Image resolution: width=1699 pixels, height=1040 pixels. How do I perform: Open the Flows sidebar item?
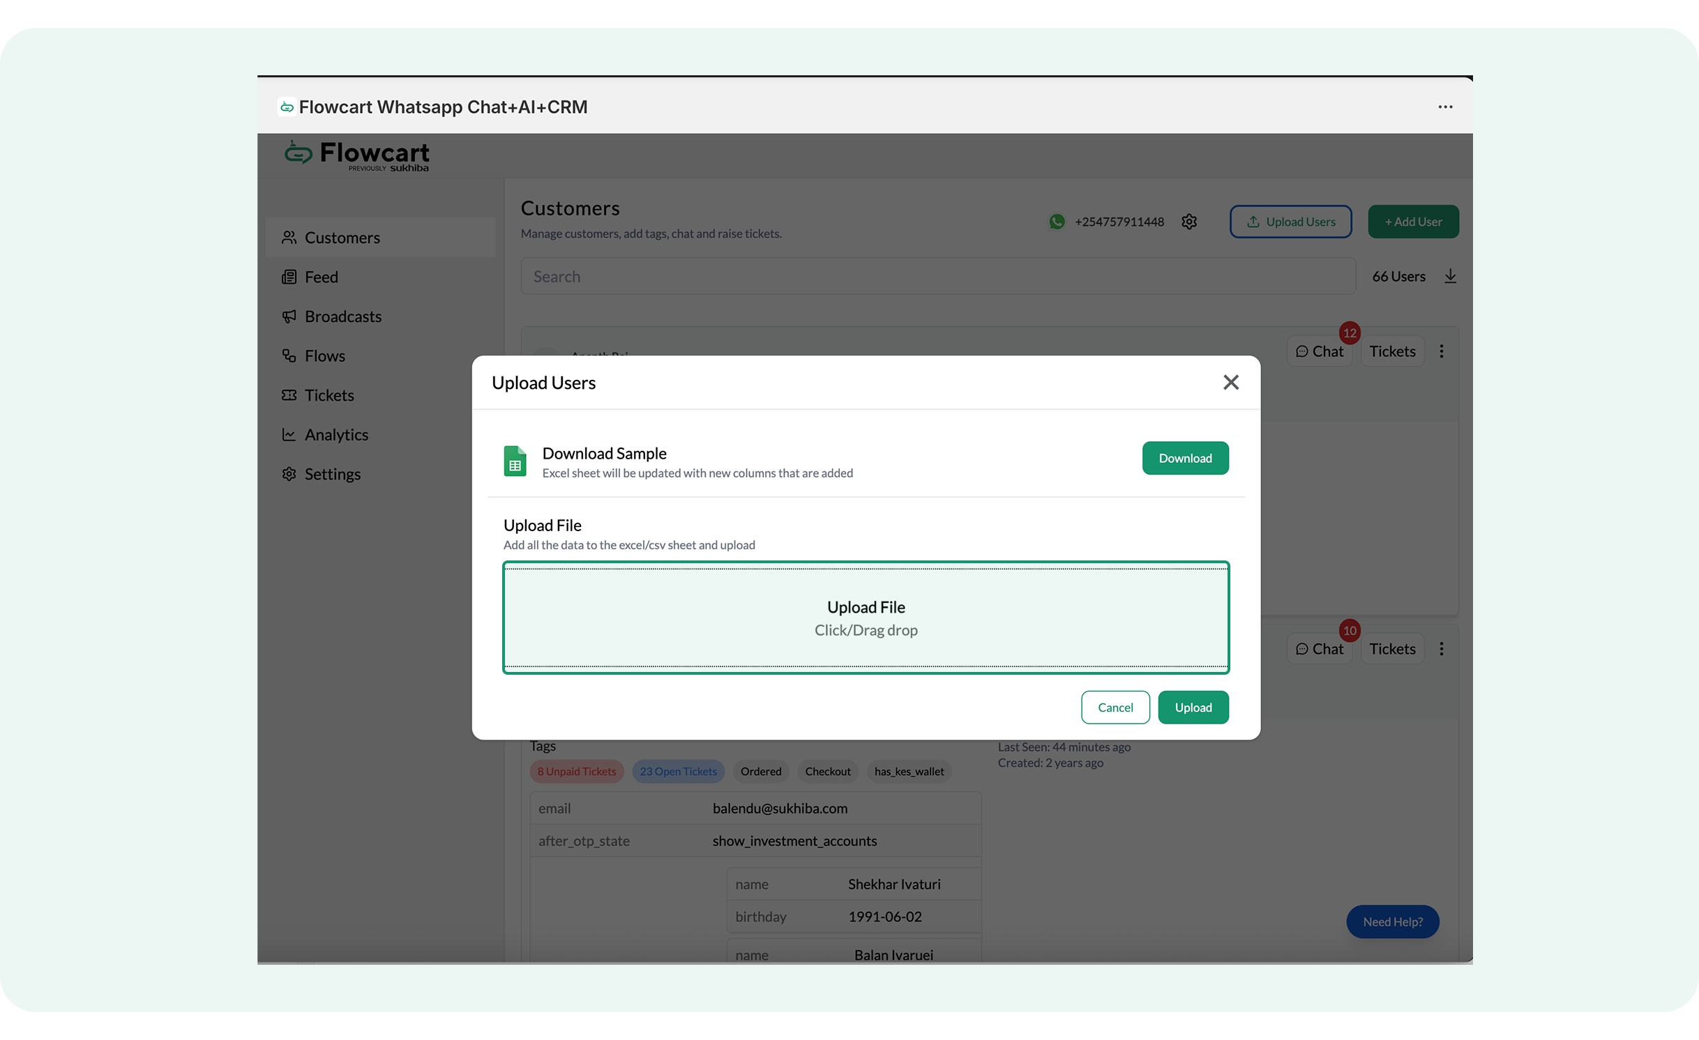324,355
